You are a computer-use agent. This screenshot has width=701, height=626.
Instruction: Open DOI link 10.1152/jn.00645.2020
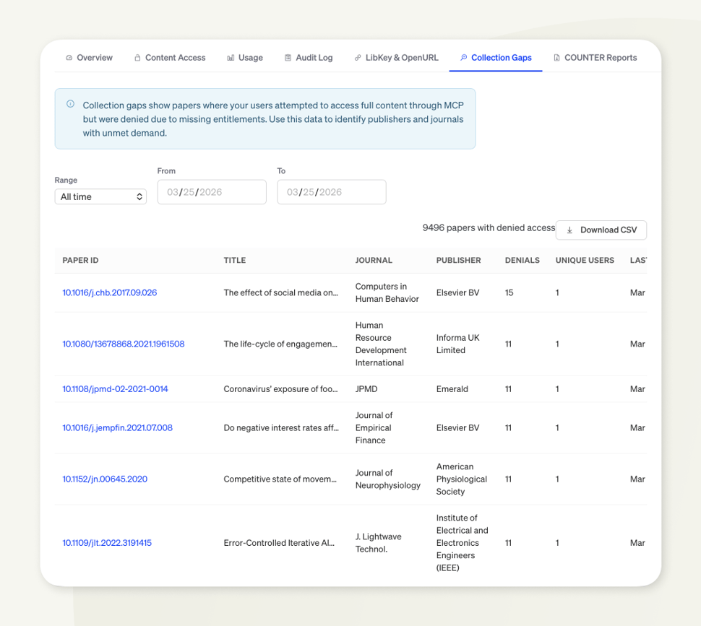(105, 479)
